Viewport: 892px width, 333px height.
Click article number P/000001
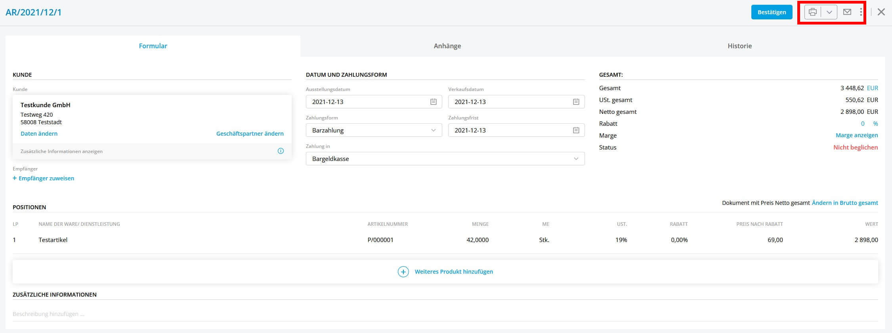[x=380, y=240]
